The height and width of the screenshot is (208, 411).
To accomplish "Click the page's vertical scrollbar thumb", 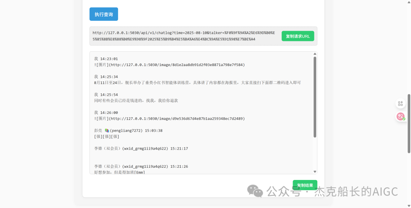I will point(409,124).
